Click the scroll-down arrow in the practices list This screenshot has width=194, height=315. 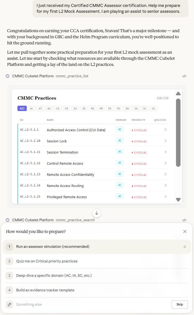click(178, 199)
